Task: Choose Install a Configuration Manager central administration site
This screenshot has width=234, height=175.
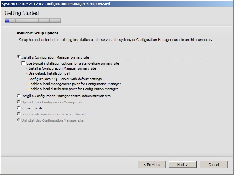Action: coord(19,96)
